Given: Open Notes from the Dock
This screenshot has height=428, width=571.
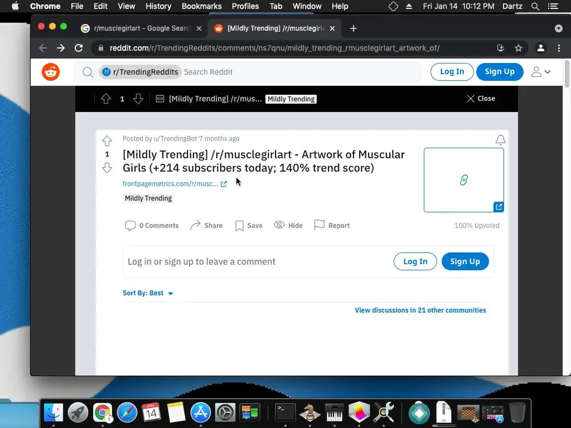Looking at the screenshot, I should 176,412.
